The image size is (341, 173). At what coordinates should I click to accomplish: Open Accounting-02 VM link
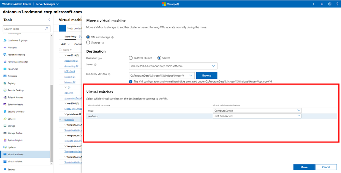[x=71, y=66]
